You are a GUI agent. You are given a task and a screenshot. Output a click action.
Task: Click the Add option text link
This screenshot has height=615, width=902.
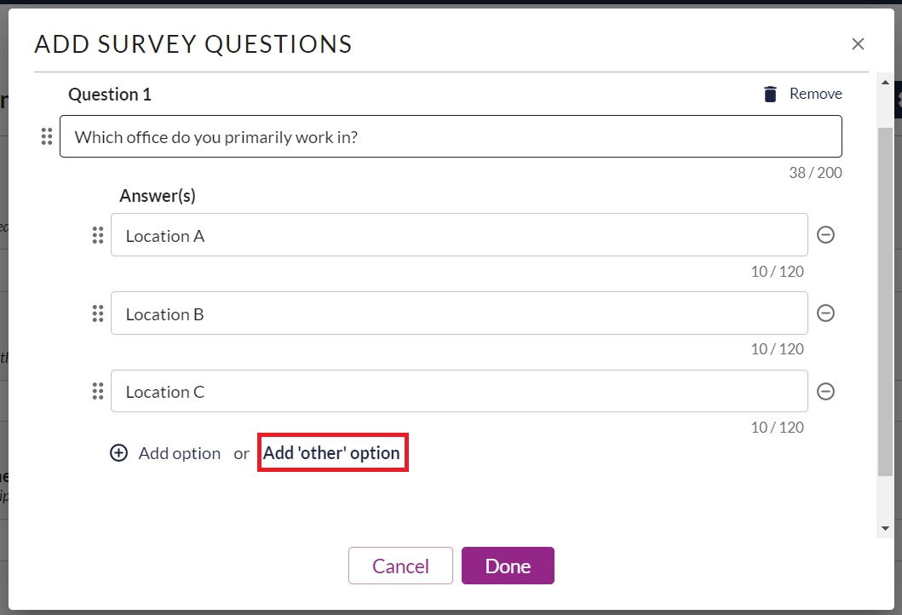pyautogui.click(x=180, y=453)
